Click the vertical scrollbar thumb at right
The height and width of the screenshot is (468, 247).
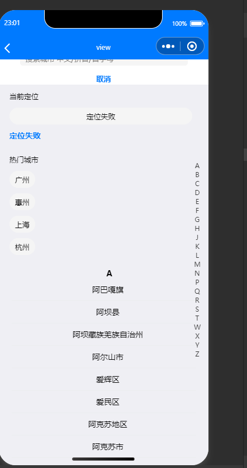point(245,154)
